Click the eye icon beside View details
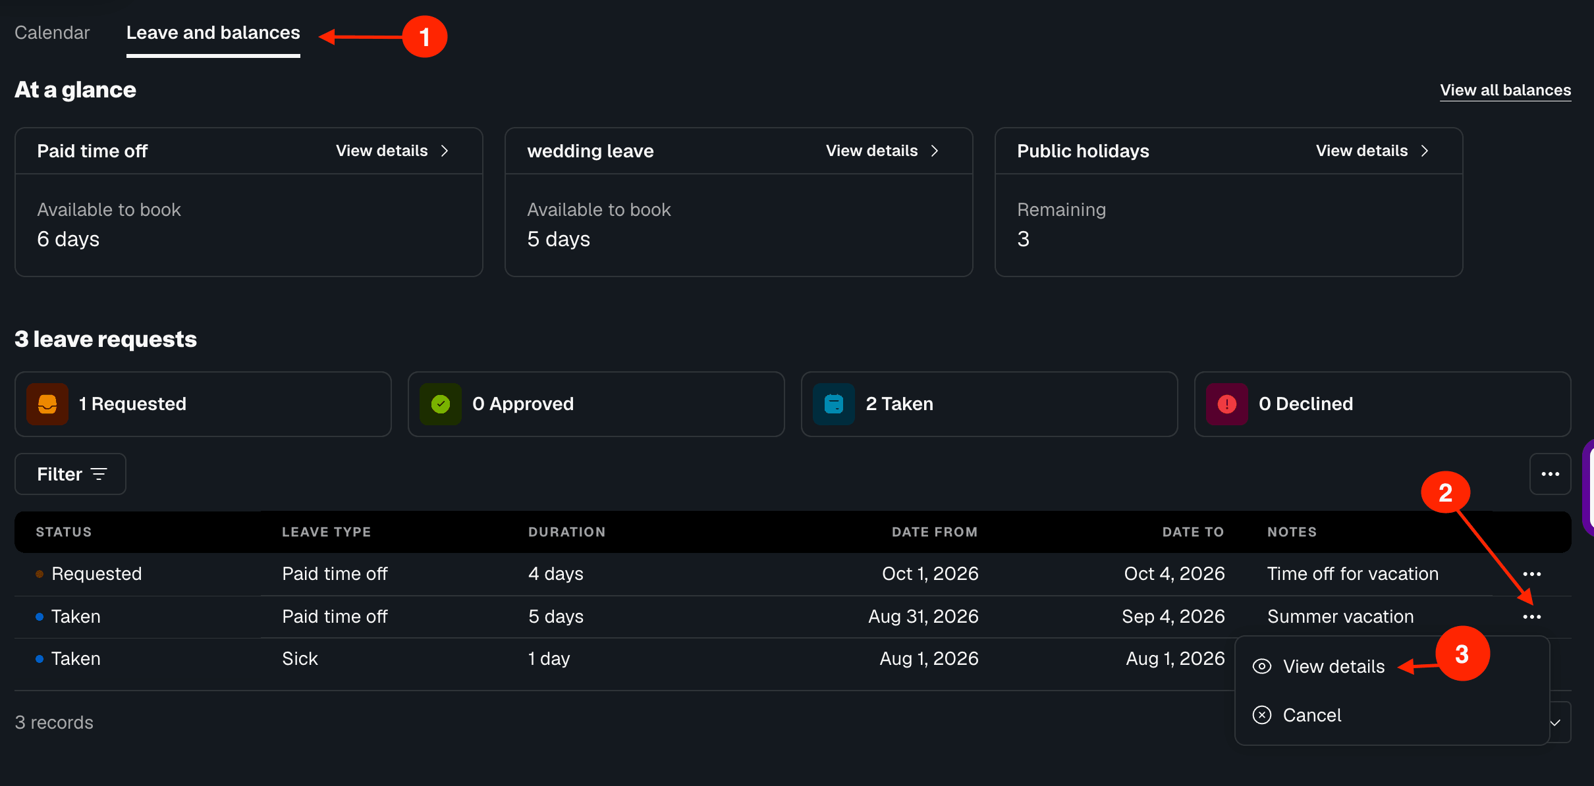 click(x=1262, y=666)
